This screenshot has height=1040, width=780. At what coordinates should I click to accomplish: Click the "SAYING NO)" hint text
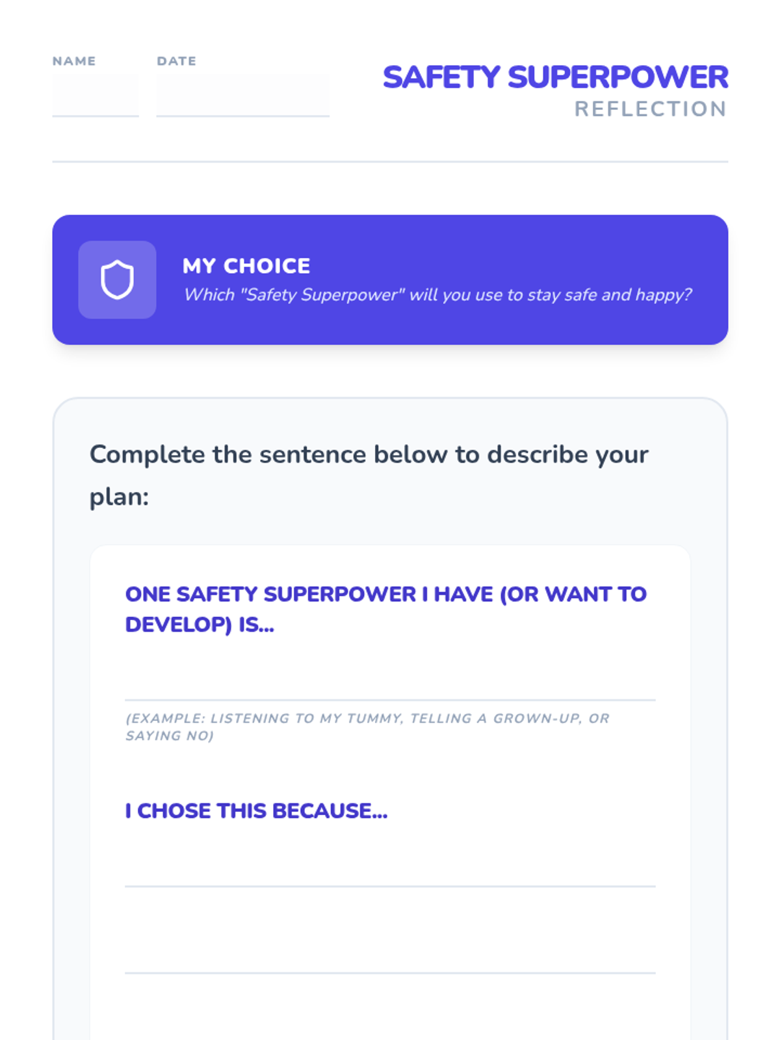pos(170,736)
